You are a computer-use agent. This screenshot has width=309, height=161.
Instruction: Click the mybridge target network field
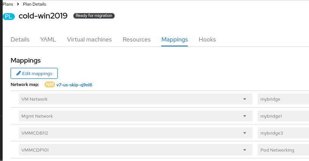coord(283,99)
